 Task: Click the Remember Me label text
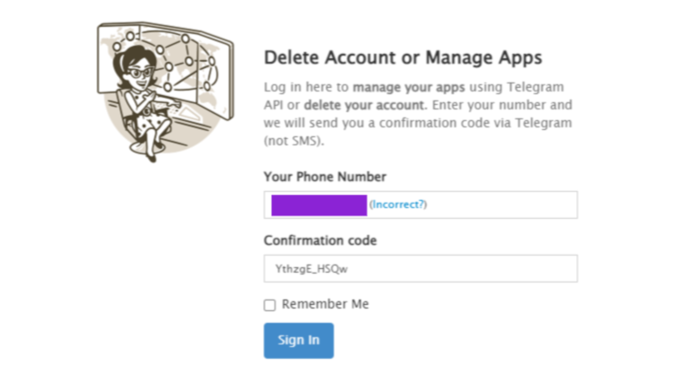[x=325, y=304]
